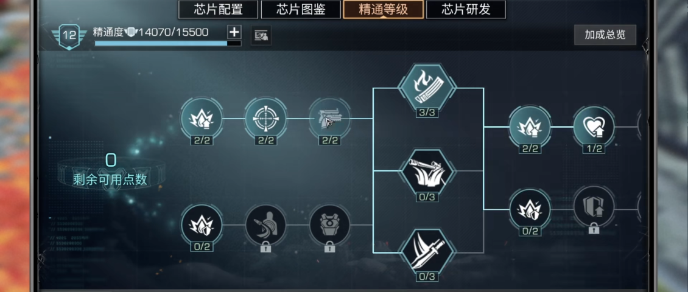
Task: Select the right-side explosion shield node with 0/2
Action: pos(530,209)
